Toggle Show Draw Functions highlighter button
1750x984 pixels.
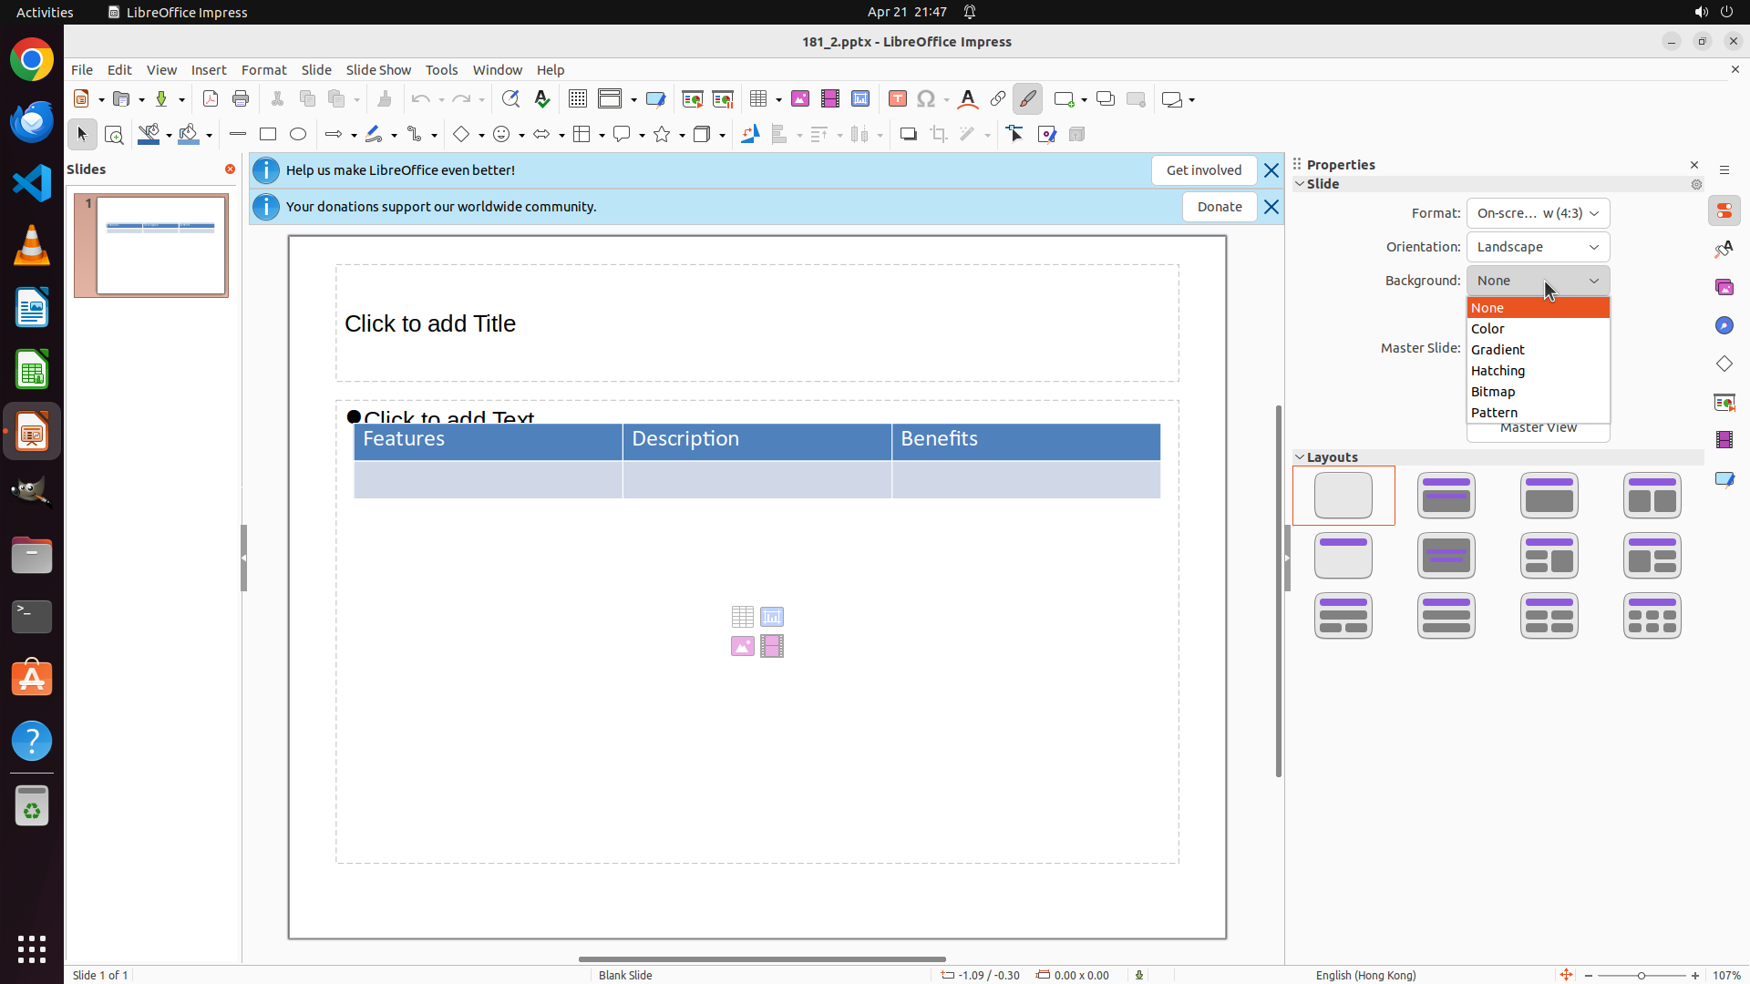(x=1028, y=99)
